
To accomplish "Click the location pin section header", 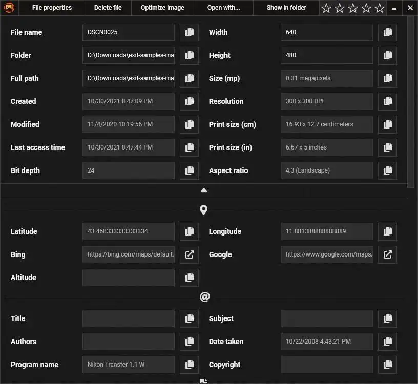I will pos(204,210).
